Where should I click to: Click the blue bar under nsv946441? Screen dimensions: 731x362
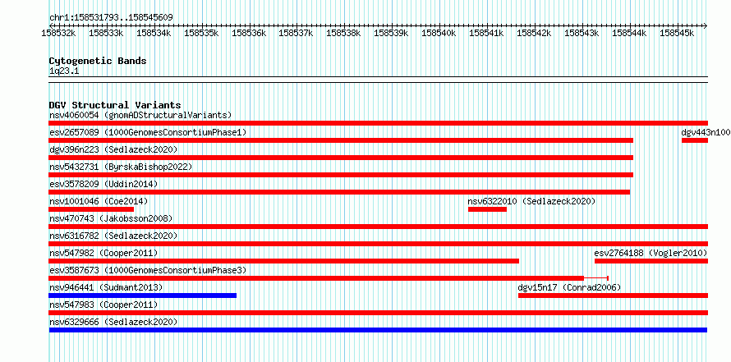(143, 296)
